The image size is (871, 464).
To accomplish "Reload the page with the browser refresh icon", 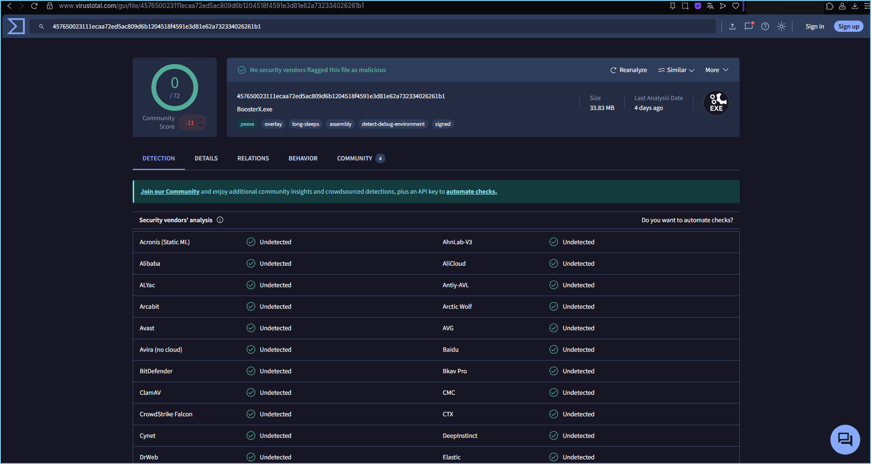I will point(34,6).
